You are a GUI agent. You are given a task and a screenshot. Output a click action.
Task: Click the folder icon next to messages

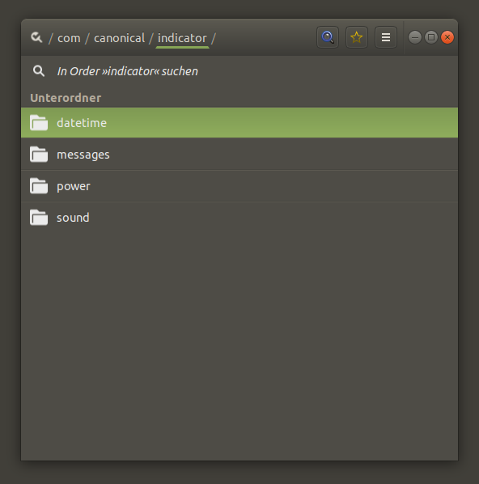[39, 154]
